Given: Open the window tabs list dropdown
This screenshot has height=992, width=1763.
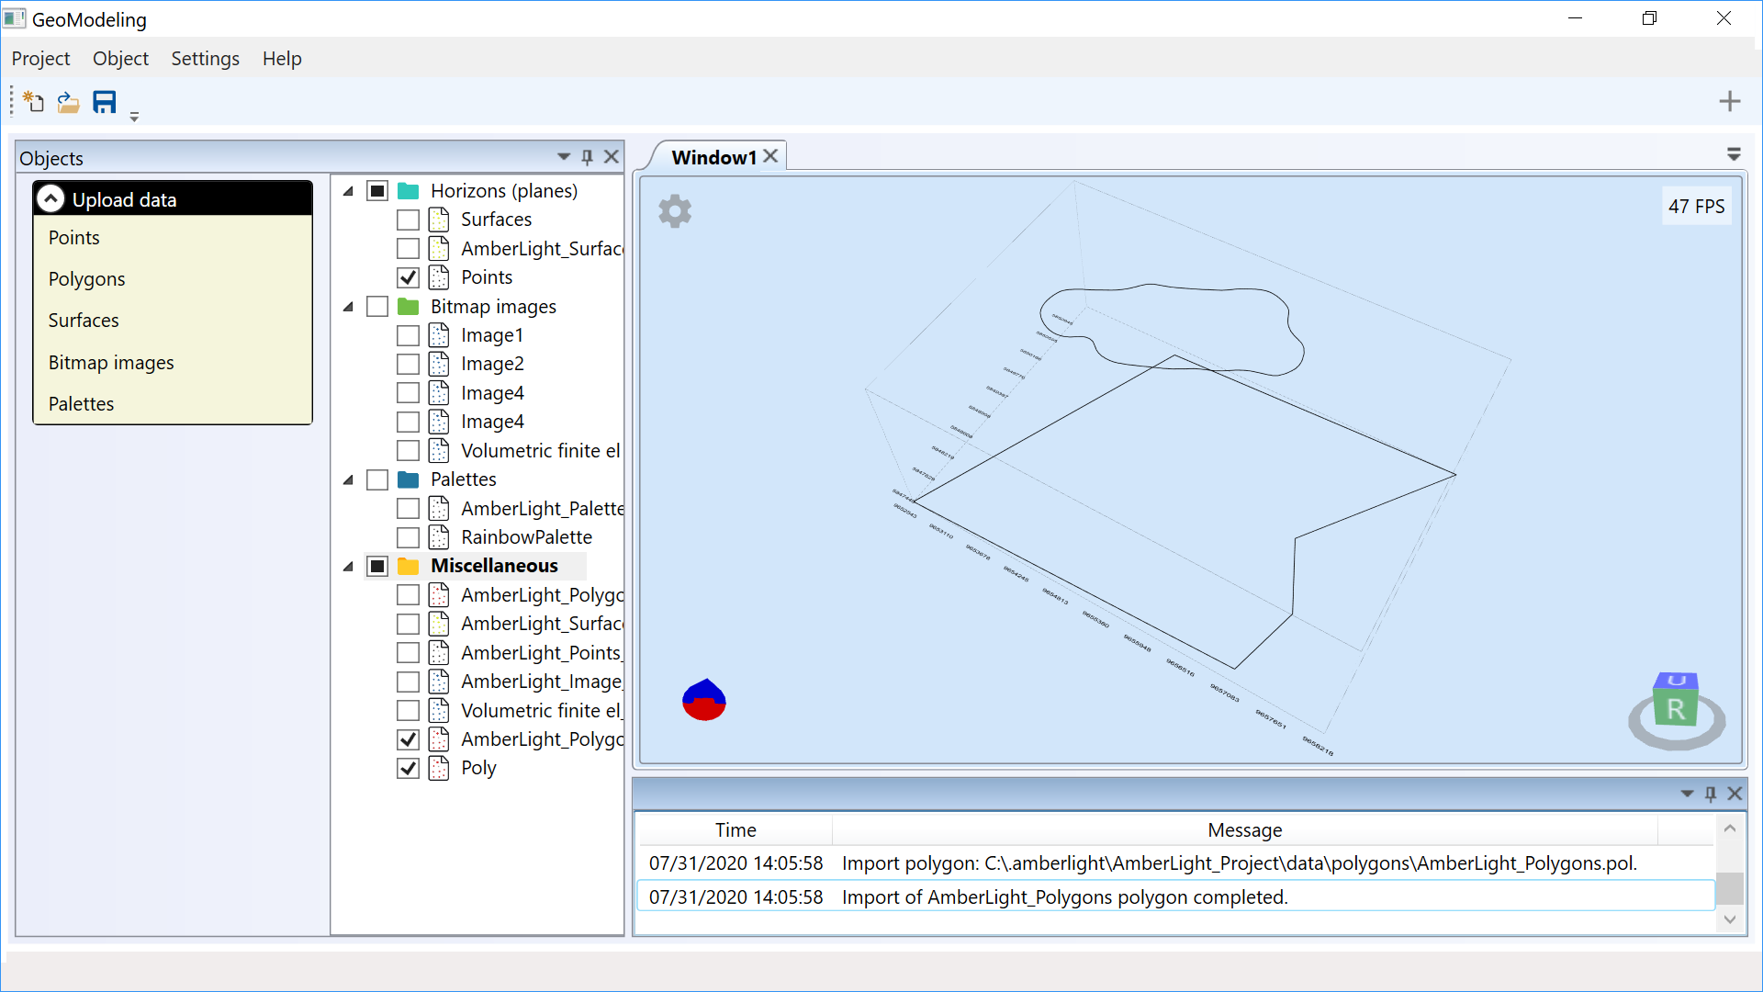Looking at the screenshot, I should [x=1734, y=154].
